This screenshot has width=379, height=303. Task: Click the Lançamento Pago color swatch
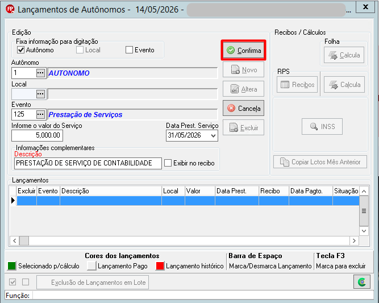point(91,265)
